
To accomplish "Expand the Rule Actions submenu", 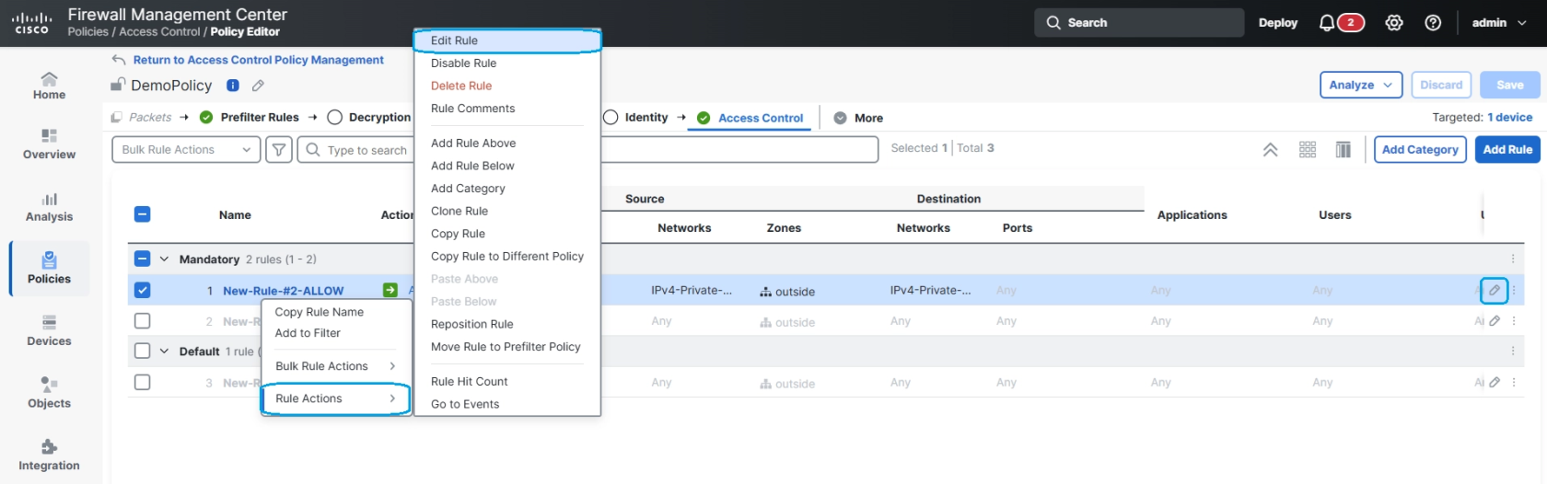I will 335,398.
